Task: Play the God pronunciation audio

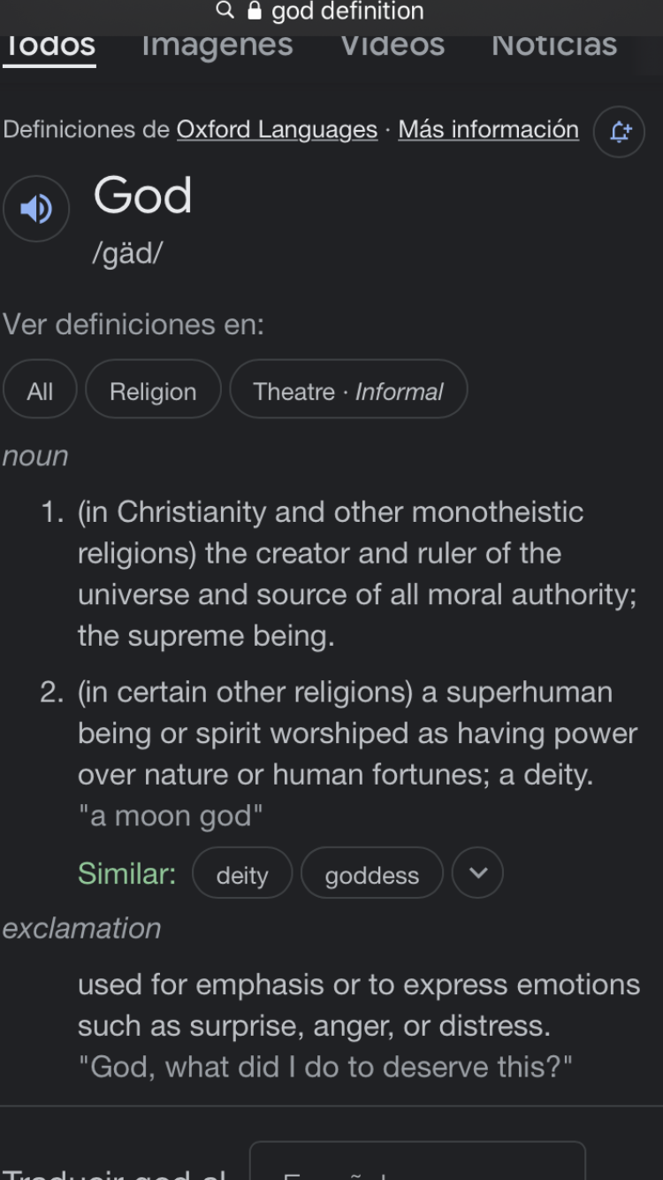Action: (36, 209)
